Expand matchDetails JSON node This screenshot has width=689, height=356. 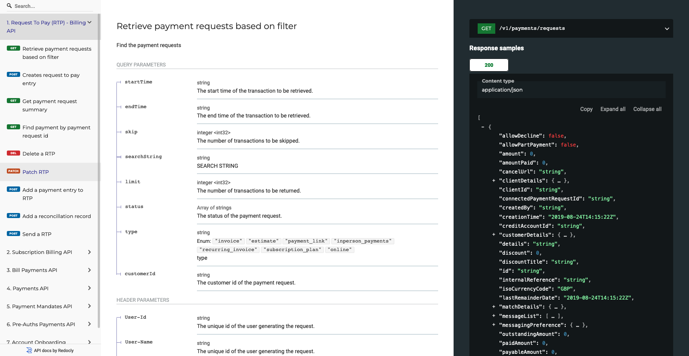(493, 307)
